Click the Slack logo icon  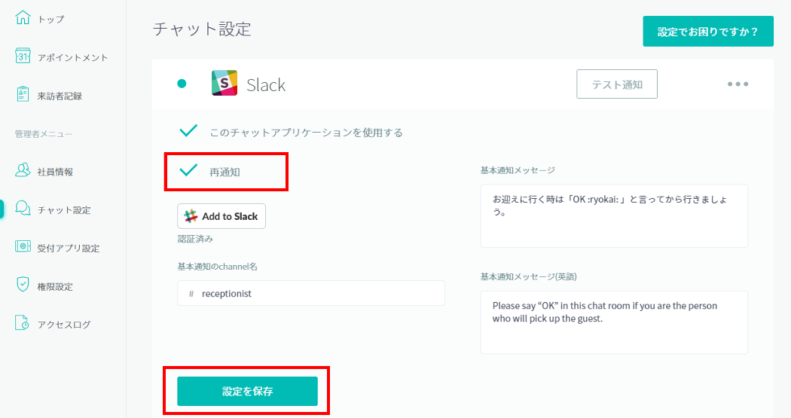point(224,84)
